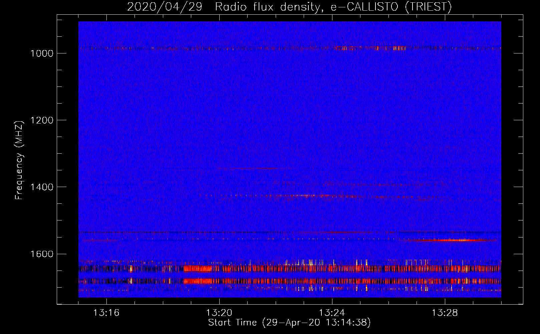Click the 1200 frequency tick label
Screen dimensions: 540x334
point(42,120)
